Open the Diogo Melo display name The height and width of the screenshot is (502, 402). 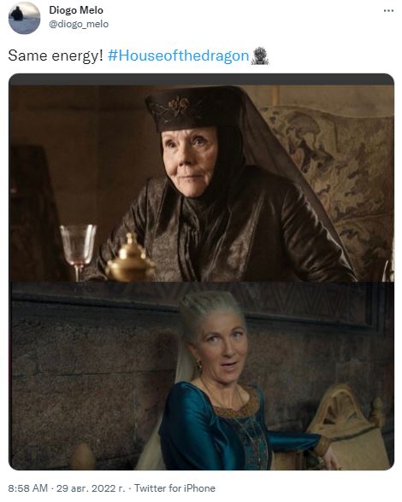76,10
